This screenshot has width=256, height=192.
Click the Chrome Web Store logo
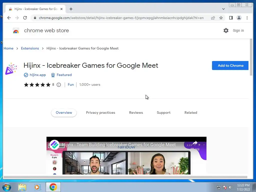pyautogui.click(x=16, y=30)
